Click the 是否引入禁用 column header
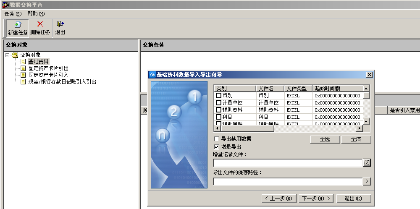Viewport: 420px width, 209px height. point(404,110)
